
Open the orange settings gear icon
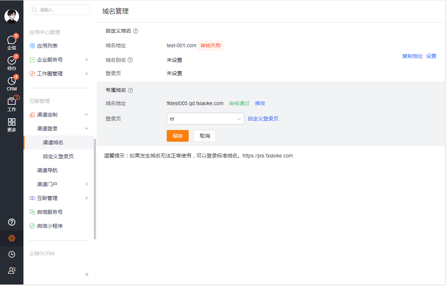(12, 238)
